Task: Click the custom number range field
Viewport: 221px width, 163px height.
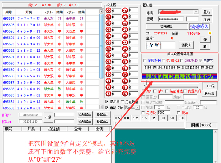Action: [179, 68]
